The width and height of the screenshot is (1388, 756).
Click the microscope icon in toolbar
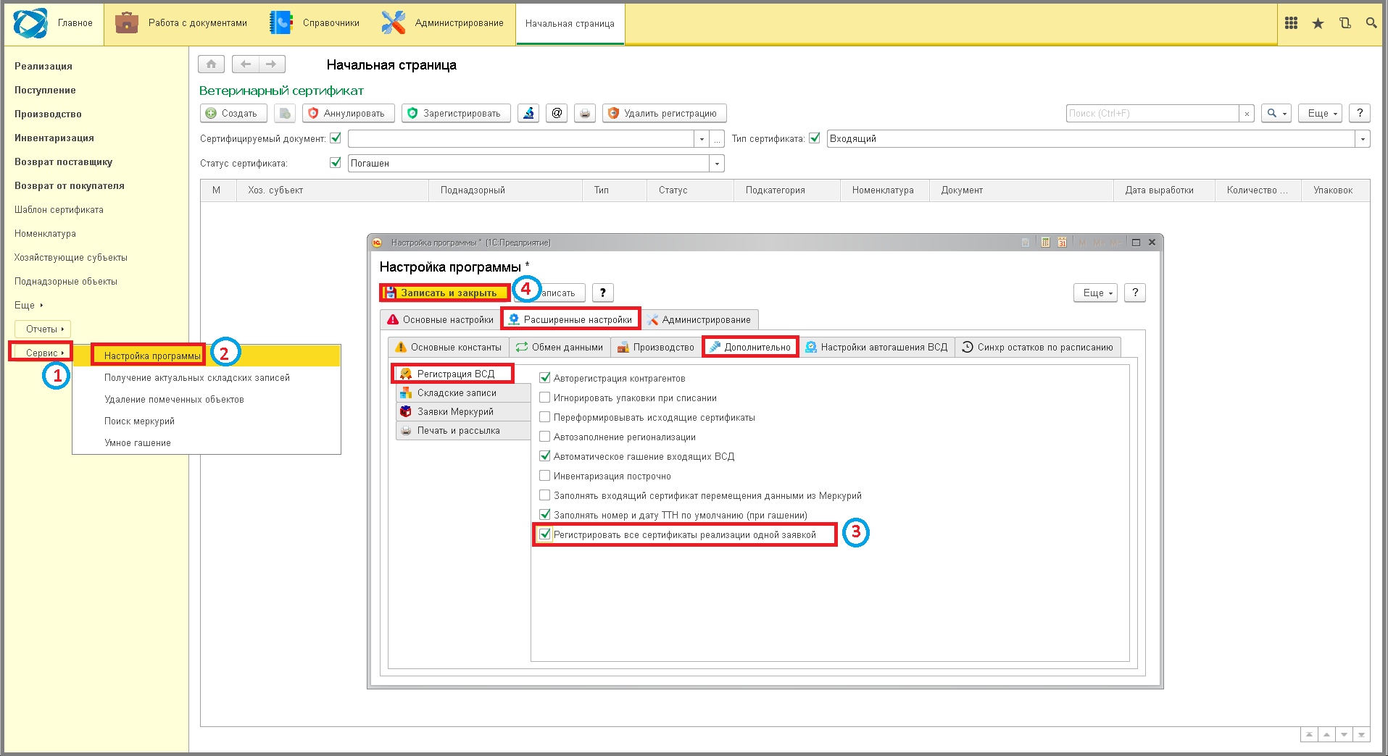pyautogui.click(x=528, y=113)
